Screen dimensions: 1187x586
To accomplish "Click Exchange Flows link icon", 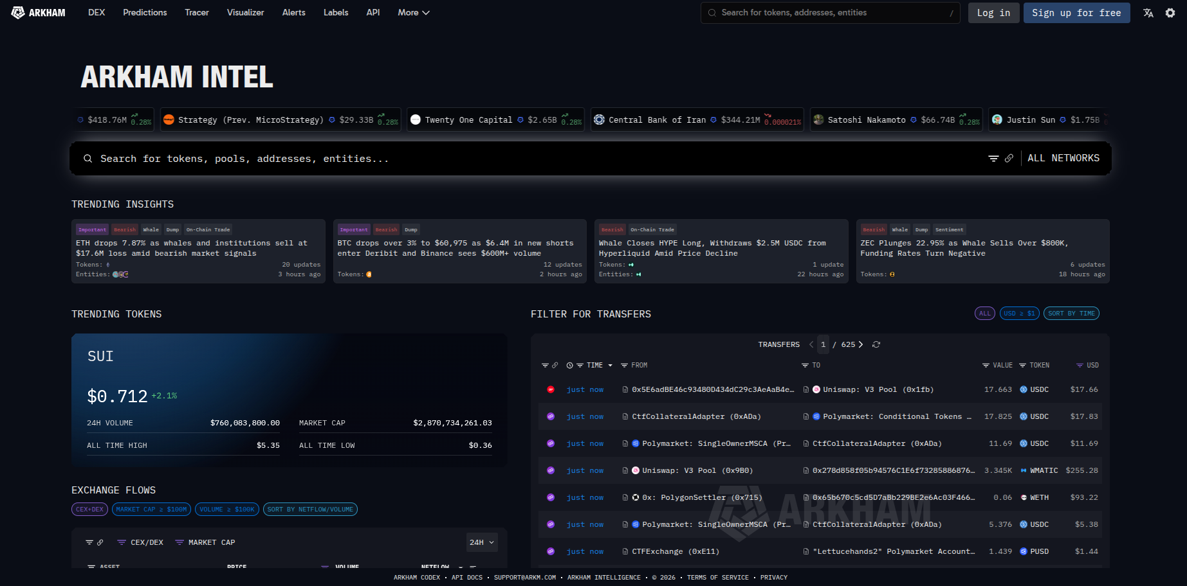I will (100, 542).
